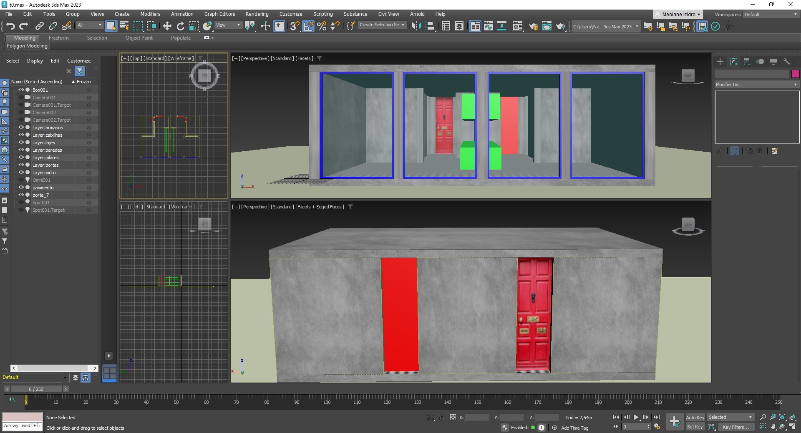This screenshot has width=801, height=433.
Task: Switch to the Hierarchy command panel tab
Action: coord(747,62)
